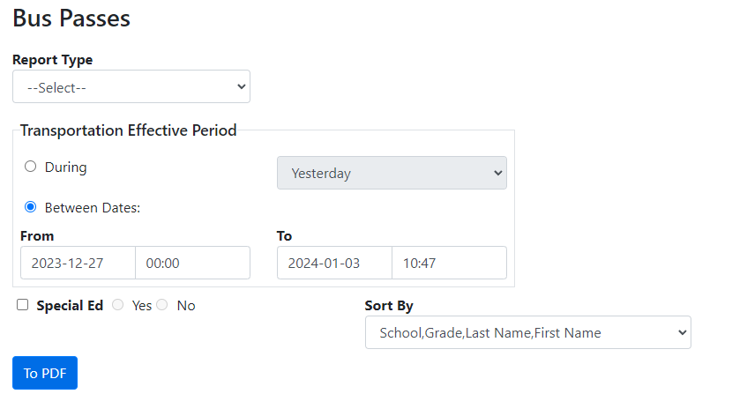Select the Yes radio for Special Ed
Image resolution: width=732 pixels, height=394 pixels.
tap(118, 305)
